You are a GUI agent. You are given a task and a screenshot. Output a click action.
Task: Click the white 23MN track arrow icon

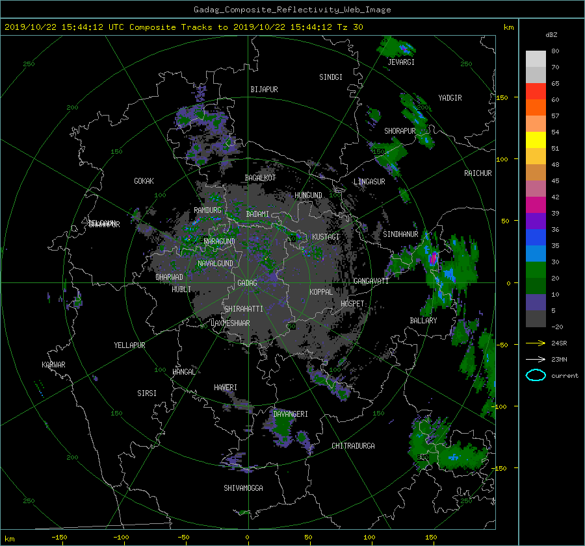click(x=536, y=359)
